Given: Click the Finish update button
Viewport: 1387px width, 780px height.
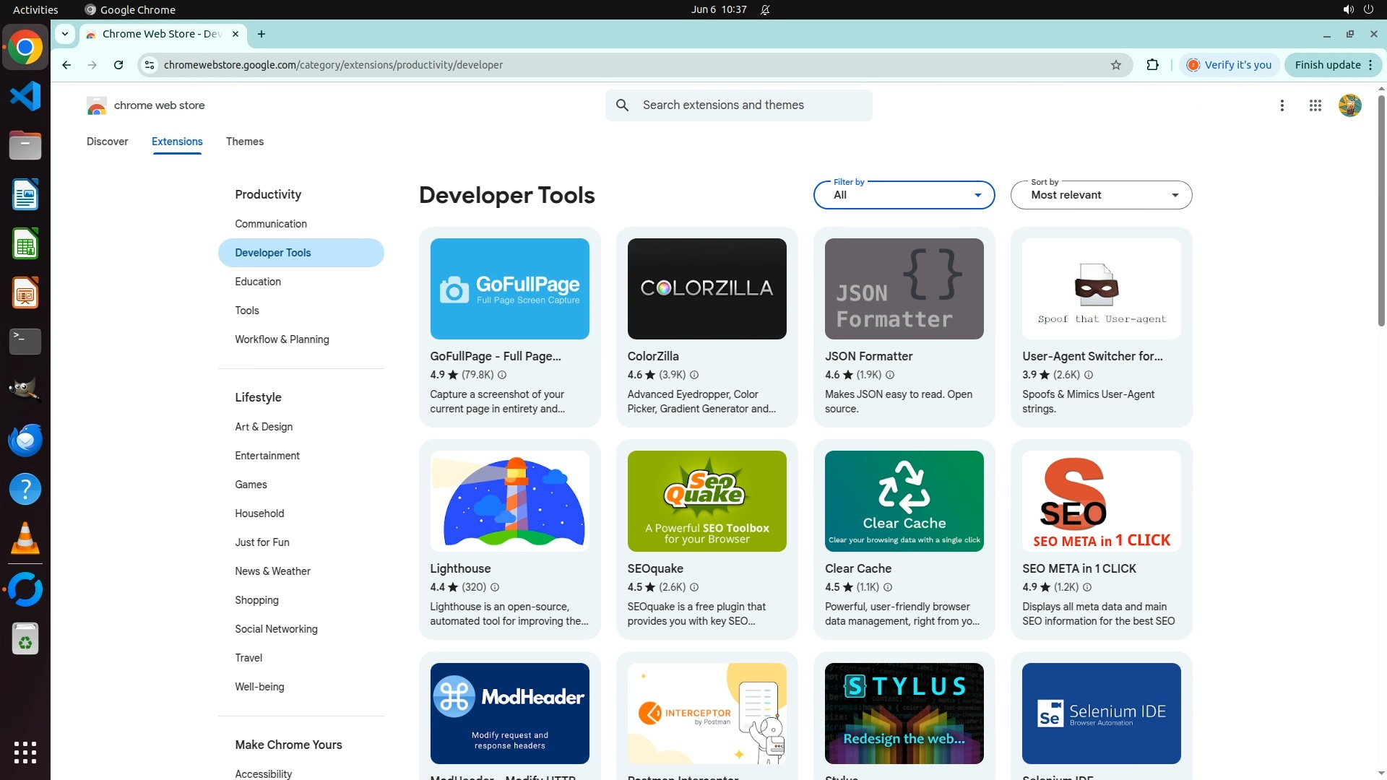Looking at the screenshot, I should pos(1327,65).
